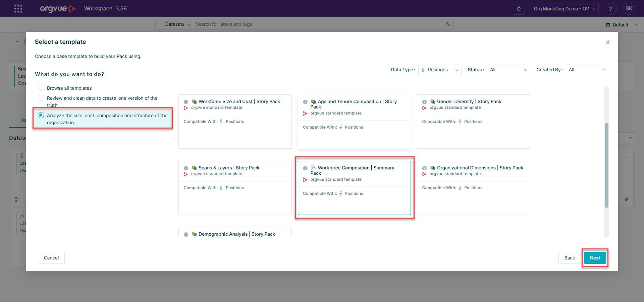Open the Data Type Positions dropdown
The height and width of the screenshot is (302, 644).
coord(440,70)
